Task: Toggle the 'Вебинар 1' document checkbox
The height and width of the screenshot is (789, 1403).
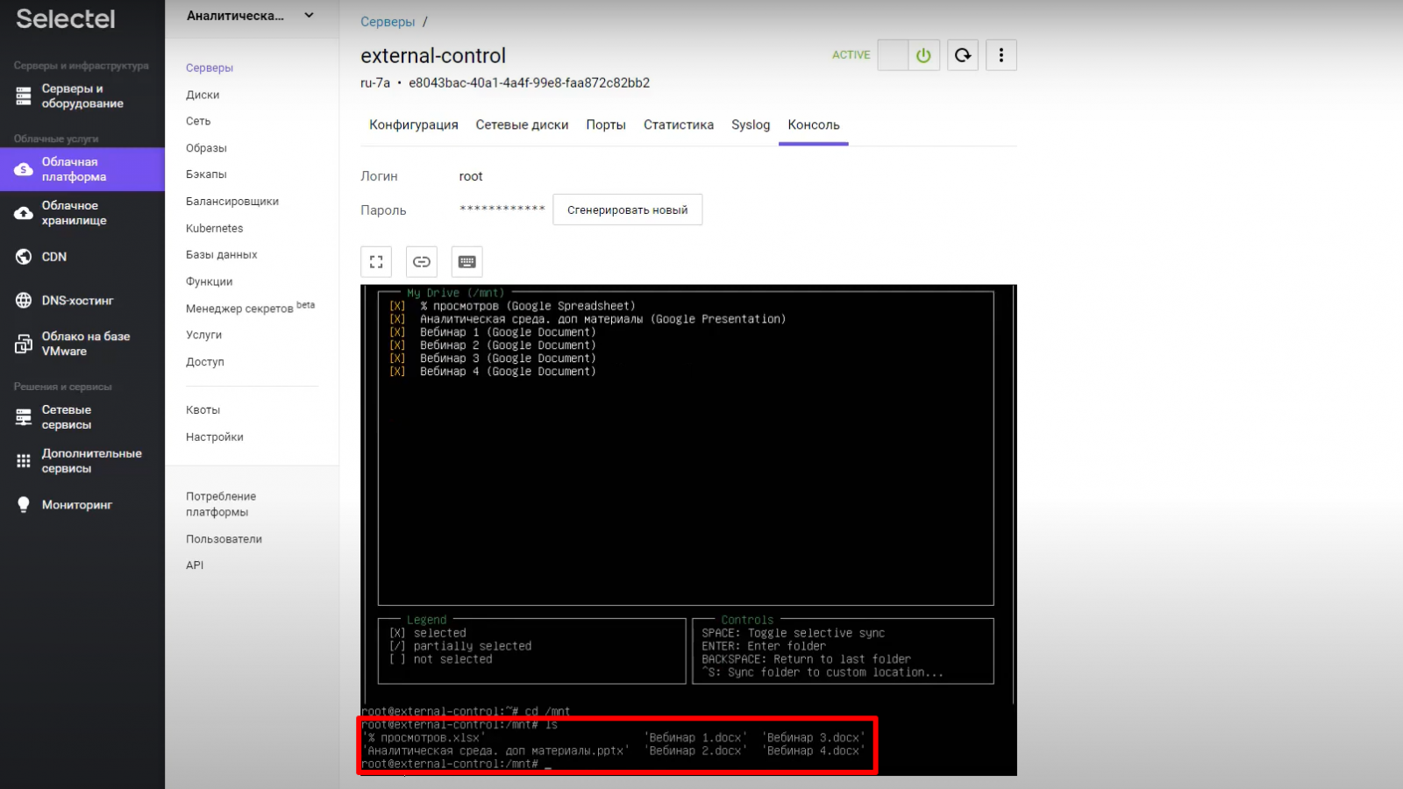Action: tap(397, 332)
